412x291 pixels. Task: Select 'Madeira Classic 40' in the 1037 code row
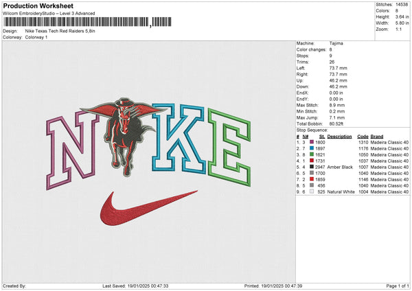click(389, 161)
